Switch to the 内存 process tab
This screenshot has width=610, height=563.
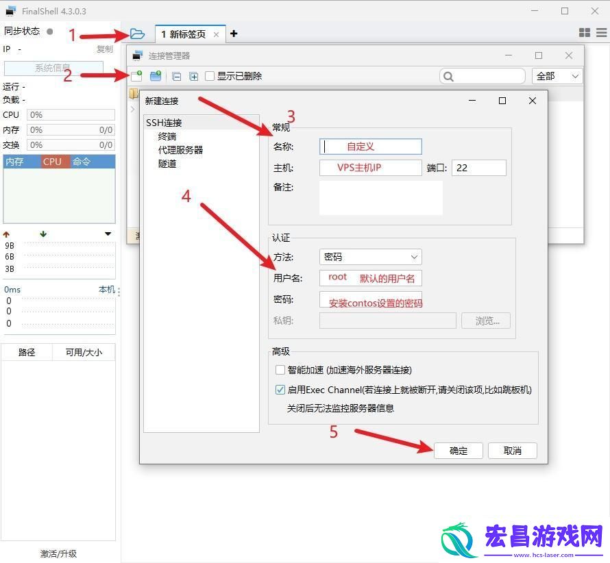tap(22, 162)
